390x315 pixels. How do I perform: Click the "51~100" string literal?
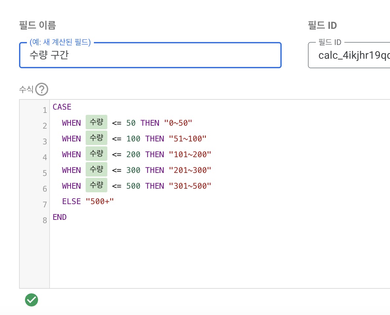[x=187, y=139]
